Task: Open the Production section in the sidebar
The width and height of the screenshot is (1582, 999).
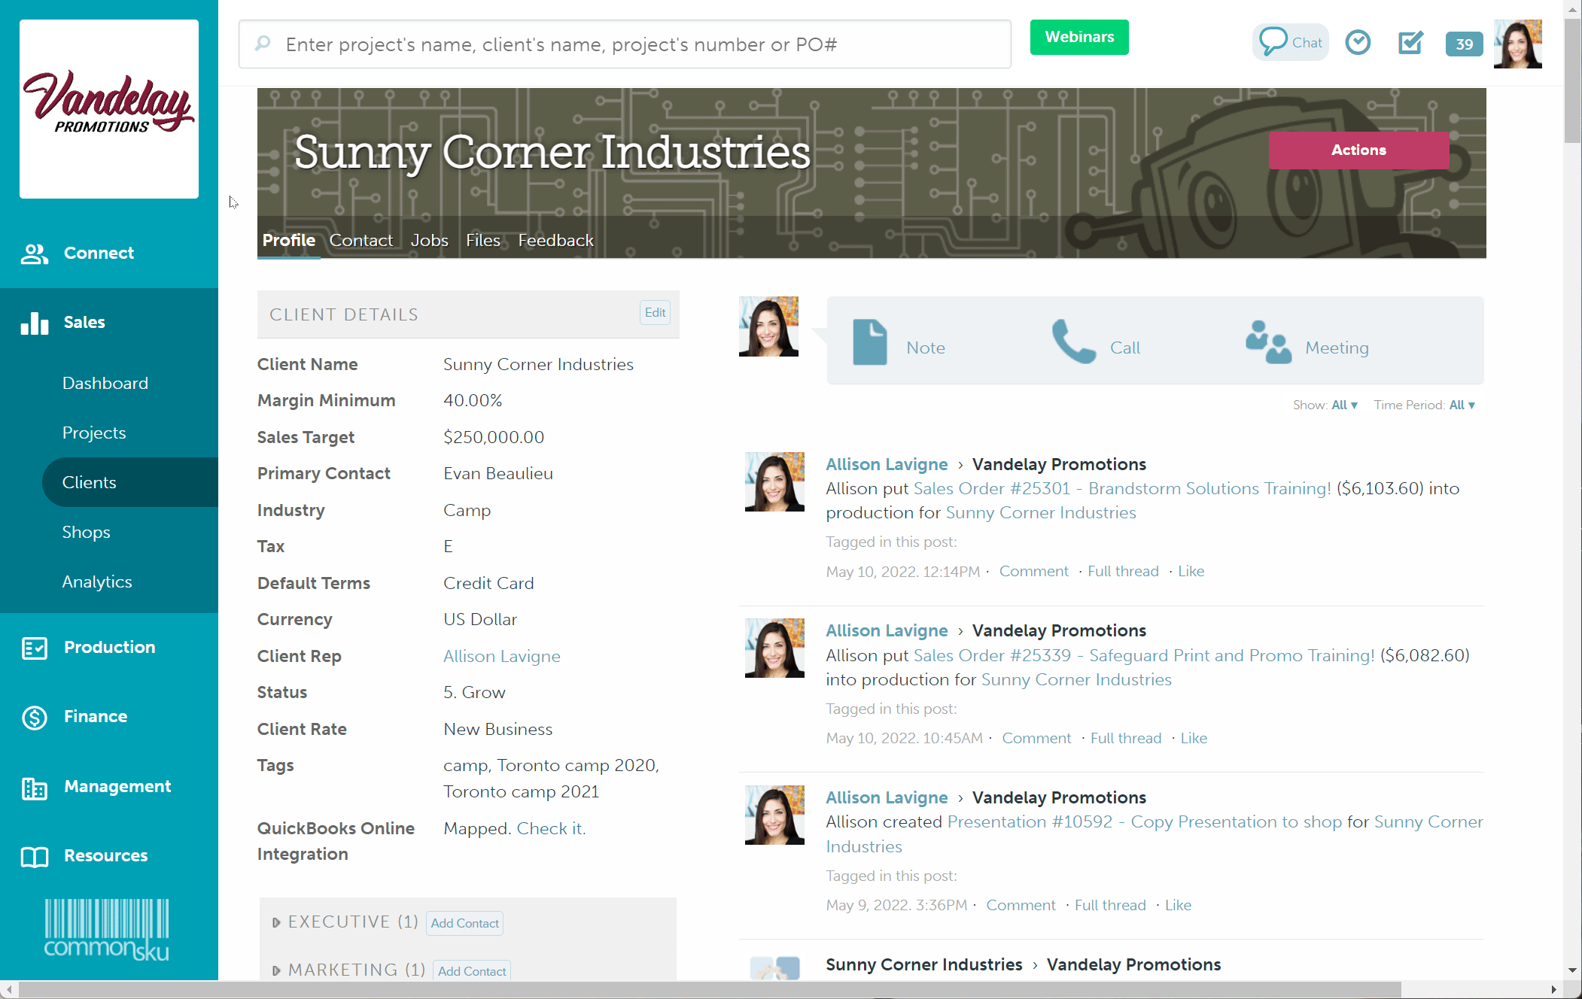Action: coord(109,647)
